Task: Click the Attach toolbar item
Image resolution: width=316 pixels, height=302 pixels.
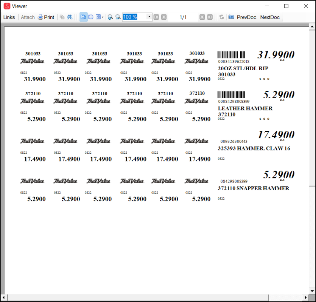Action: click(28, 17)
